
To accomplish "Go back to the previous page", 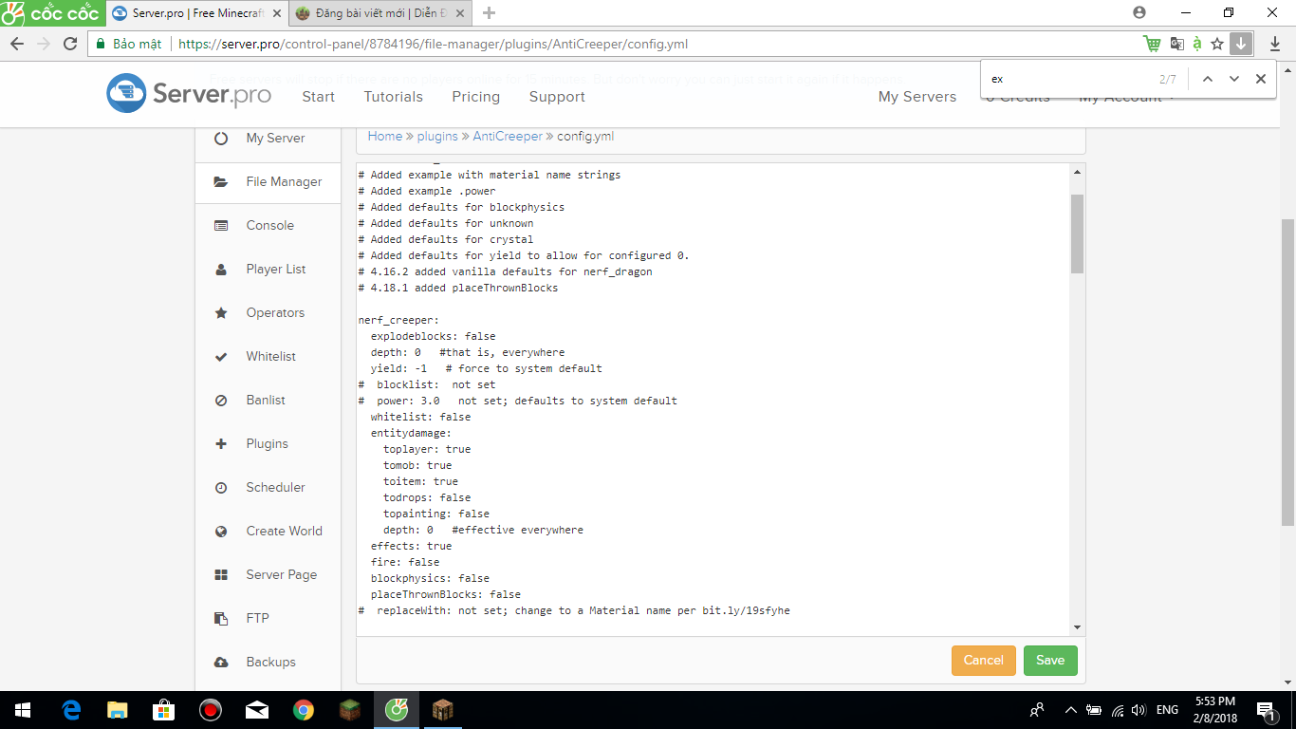I will point(17,44).
